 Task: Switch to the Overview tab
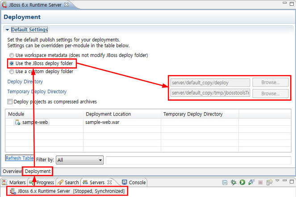coord(12,171)
